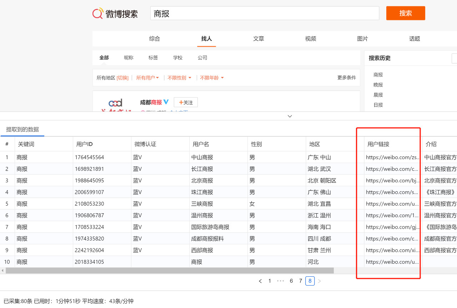Select the 甘肃 兰州 region cell

(335, 250)
